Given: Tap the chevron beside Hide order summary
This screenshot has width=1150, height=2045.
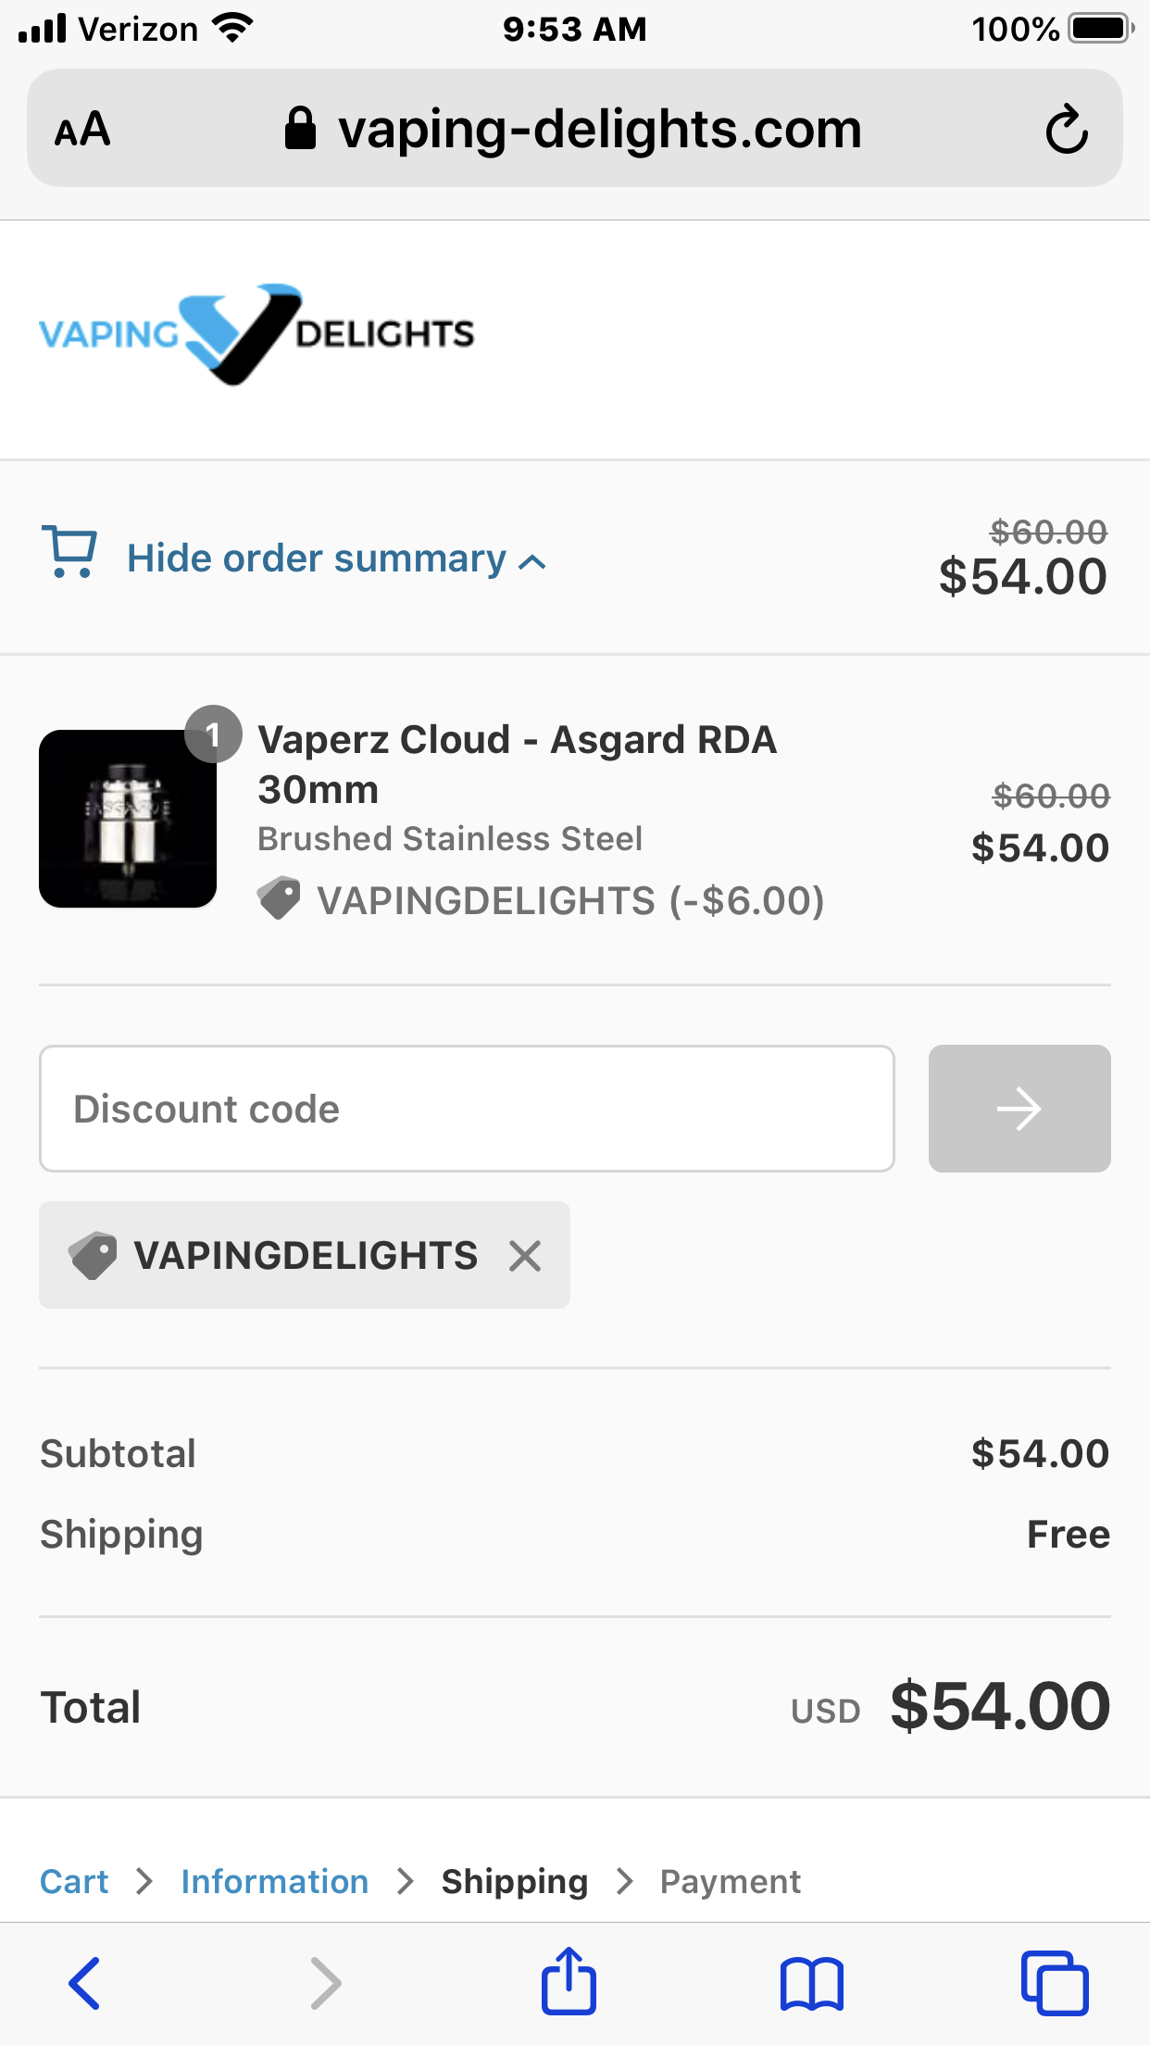Looking at the screenshot, I should tap(532, 561).
